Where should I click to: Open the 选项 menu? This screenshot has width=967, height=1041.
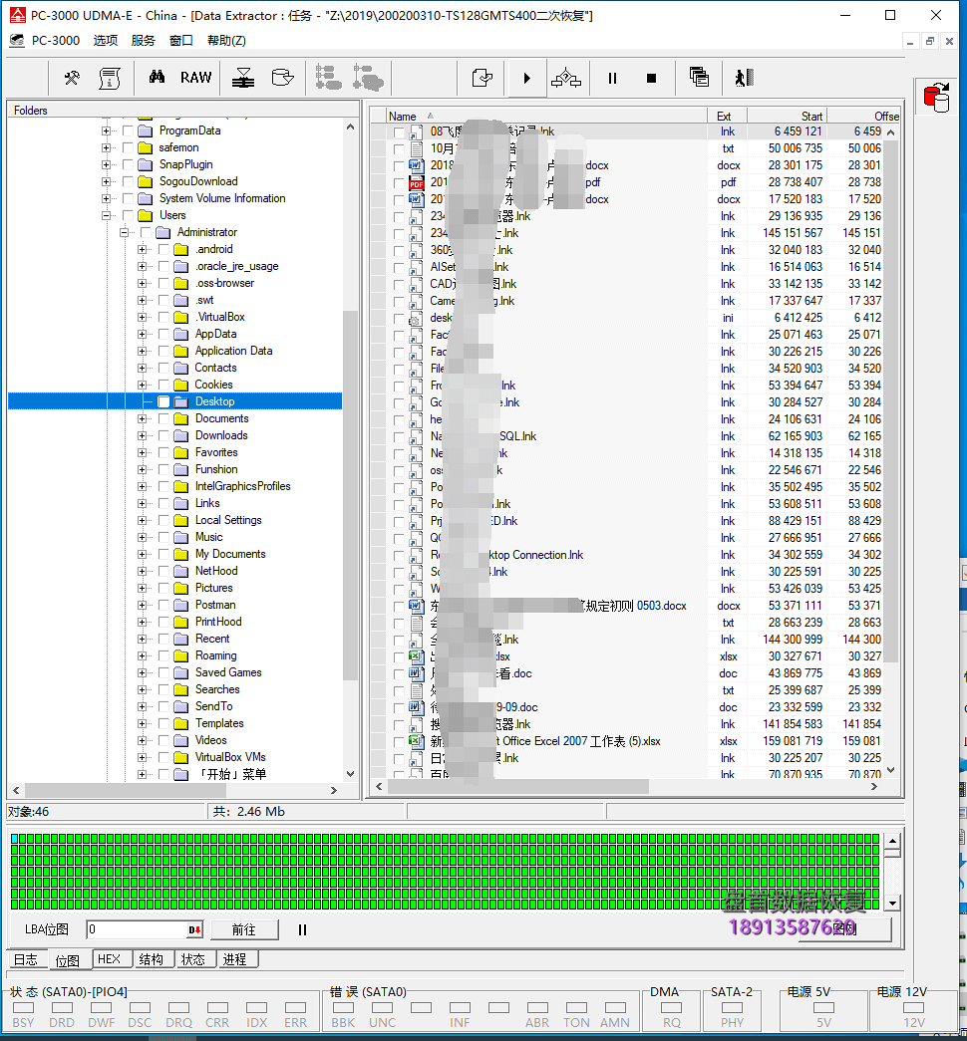[105, 41]
